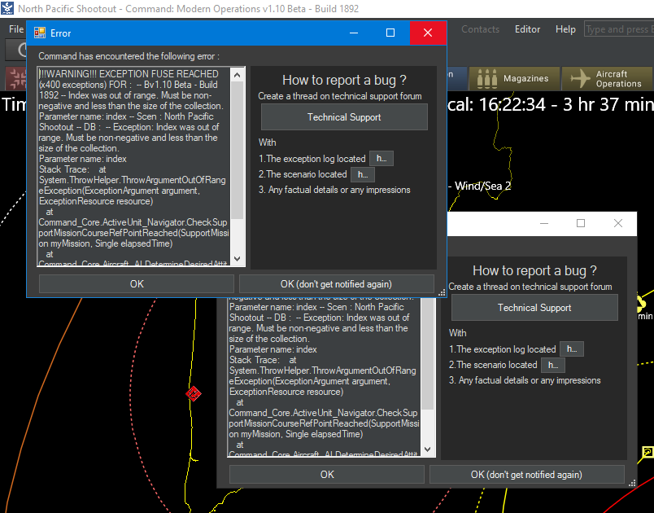This screenshot has height=513, width=654.
Task: Maximize the front Error dialog
Action: click(x=390, y=33)
